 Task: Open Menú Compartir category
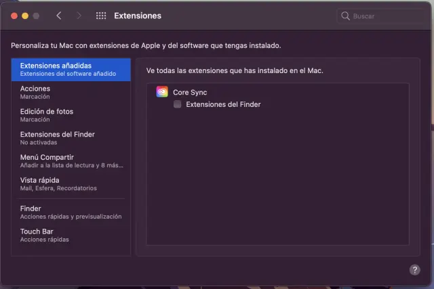point(71,161)
